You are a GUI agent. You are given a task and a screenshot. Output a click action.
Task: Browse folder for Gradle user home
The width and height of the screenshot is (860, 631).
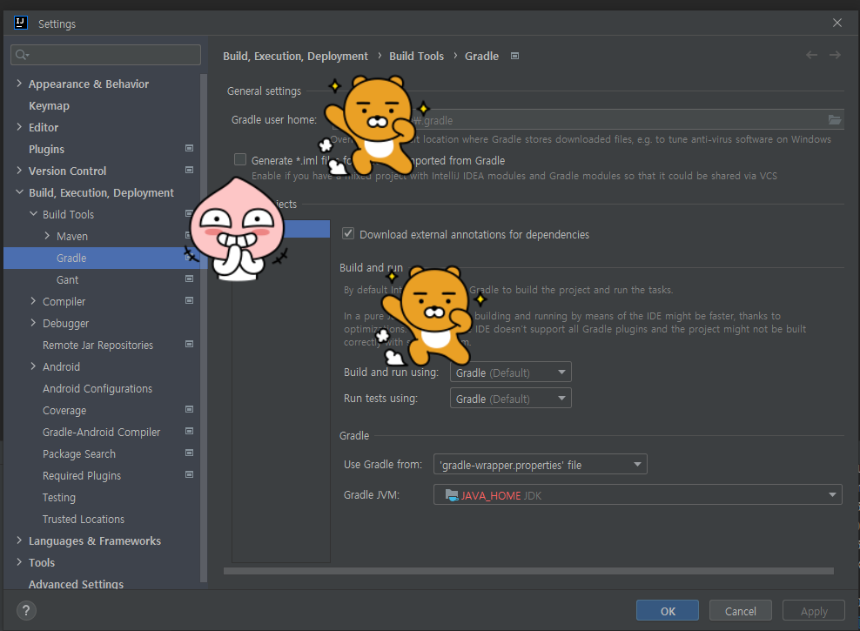pos(834,119)
